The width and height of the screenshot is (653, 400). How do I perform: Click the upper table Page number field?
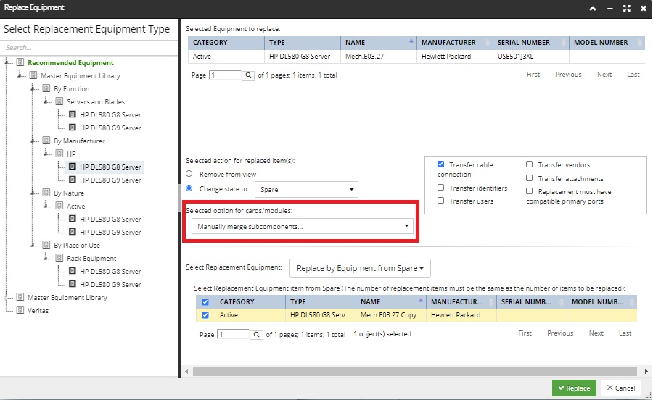pyautogui.click(x=226, y=75)
